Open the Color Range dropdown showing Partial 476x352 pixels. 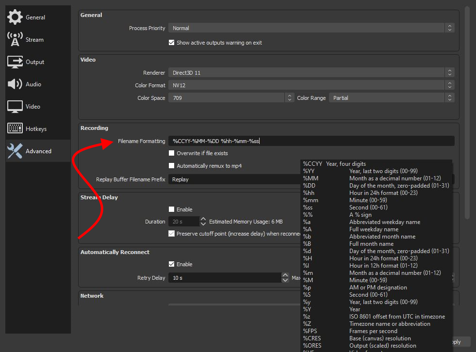[x=392, y=98]
